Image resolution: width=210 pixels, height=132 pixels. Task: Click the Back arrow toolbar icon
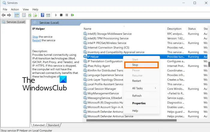coord(4,15)
